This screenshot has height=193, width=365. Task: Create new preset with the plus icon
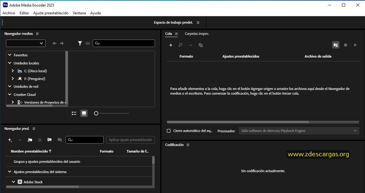click(x=10, y=140)
